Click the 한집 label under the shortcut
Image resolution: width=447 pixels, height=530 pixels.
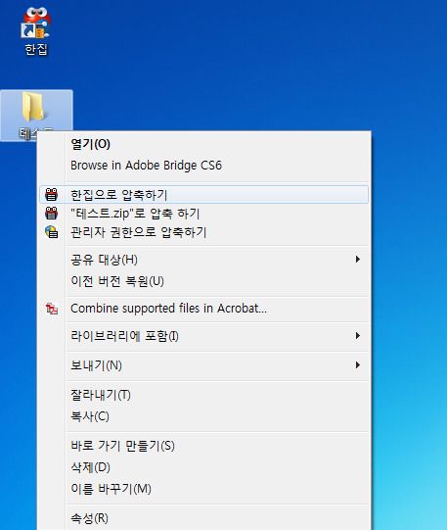36,49
